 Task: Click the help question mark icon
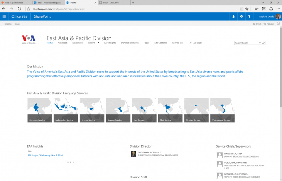[249, 17]
